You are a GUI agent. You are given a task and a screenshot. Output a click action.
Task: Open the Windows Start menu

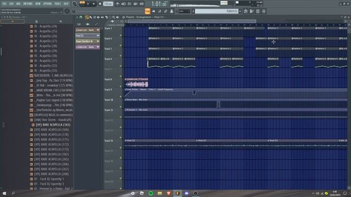click(x=4, y=193)
